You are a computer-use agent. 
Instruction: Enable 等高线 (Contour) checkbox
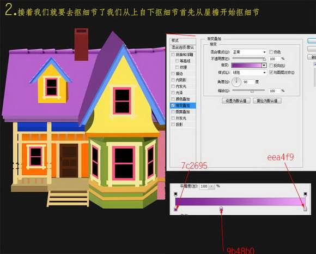pyautogui.click(x=177, y=61)
